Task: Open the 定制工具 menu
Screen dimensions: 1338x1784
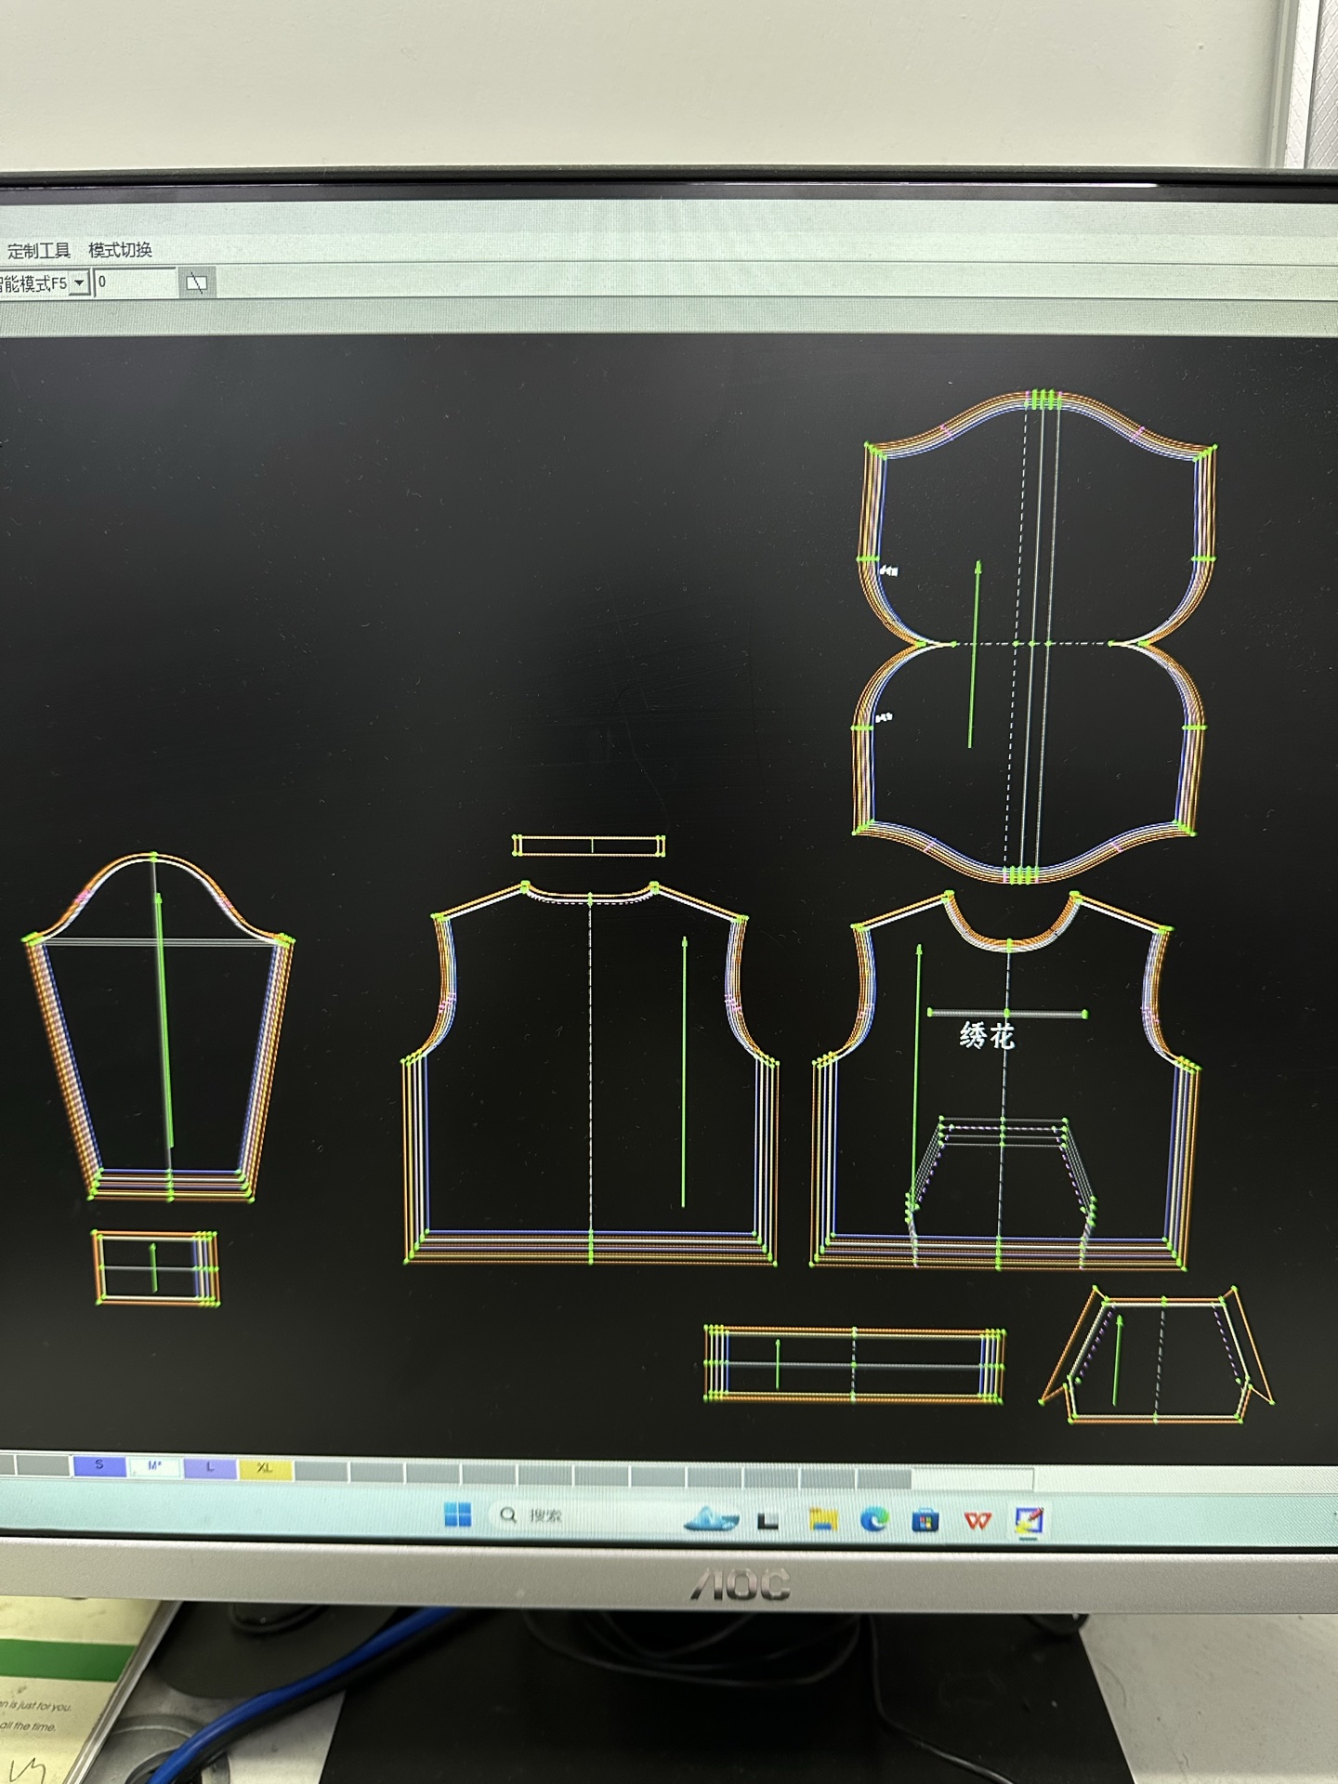Action: (39, 250)
